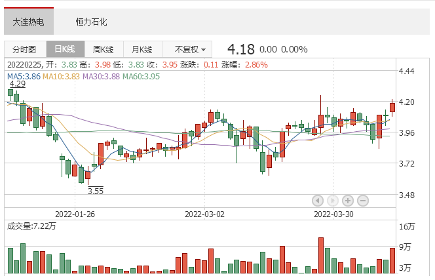Click the 2022-01-26 date axis marker

pyautogui.click(x=75, y=214)
